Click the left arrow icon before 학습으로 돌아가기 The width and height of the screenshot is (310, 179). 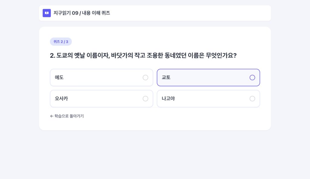point(52,116)
